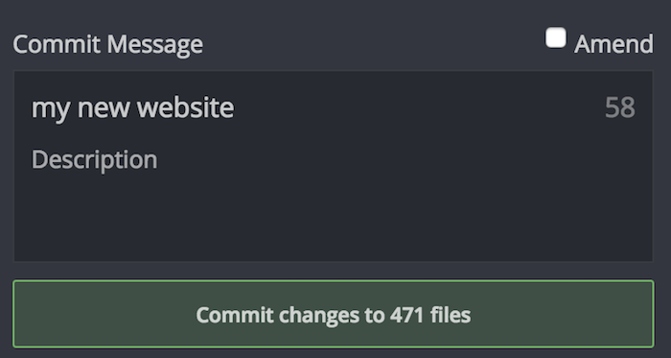Click the Commit Message heading
The height and width of the screenshot is (358, 671).
[x=107, y=44]
